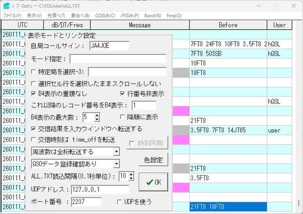The width and height of the screenshot is (303, 214).
Task: Click the Before column header
Action: coord(228,25)
